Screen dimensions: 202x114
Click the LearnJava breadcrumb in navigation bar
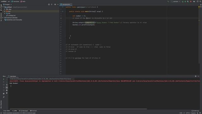pyautogui.click(x=15, y=2)
